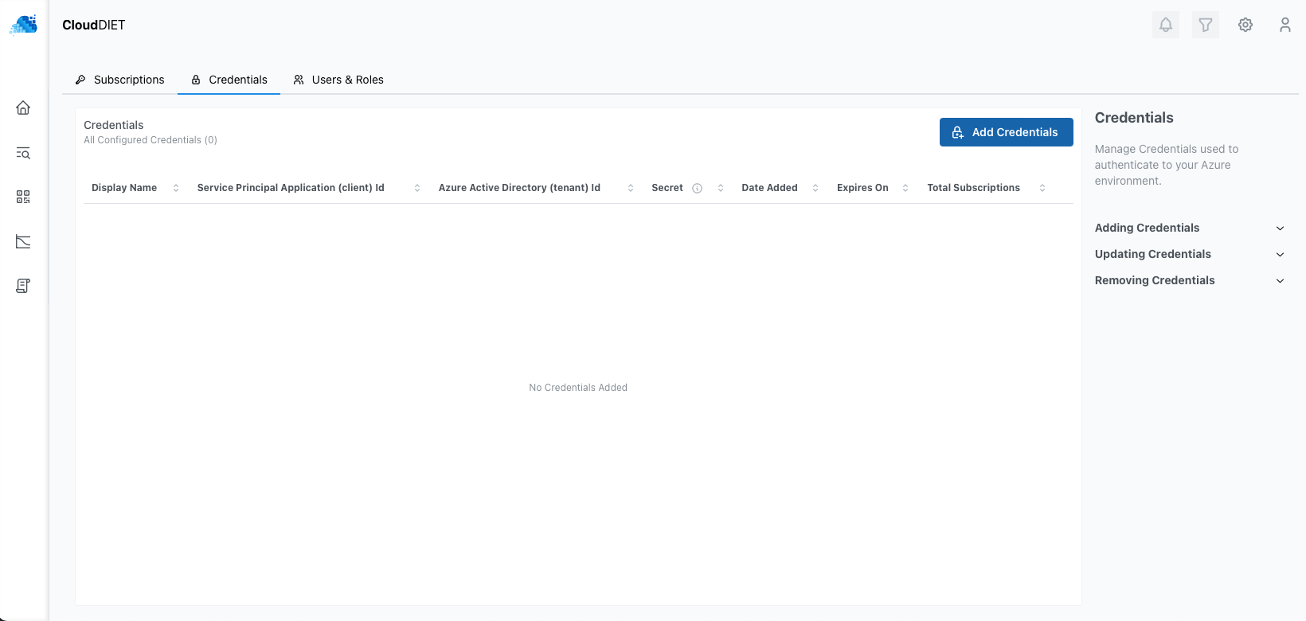Expand the Adding Credentials help section

[x=1190, y=228]
